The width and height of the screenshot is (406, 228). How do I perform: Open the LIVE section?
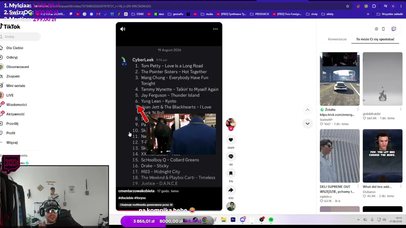point(10,95)
